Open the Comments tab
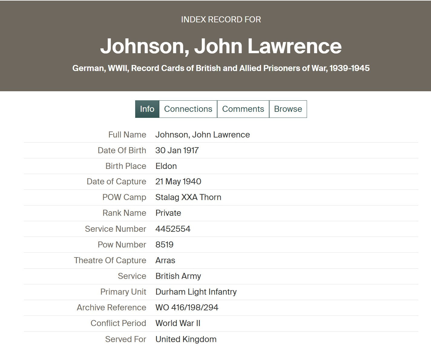The image size is (431, 346). (x=243, y=109)
